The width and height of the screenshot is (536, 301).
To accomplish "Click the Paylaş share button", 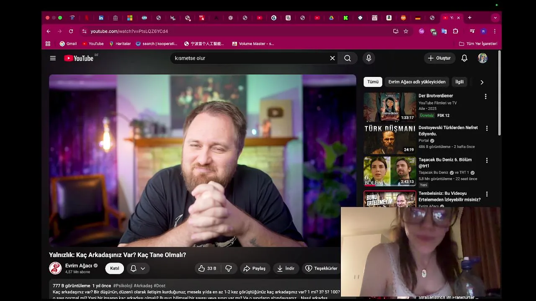I will [x=255, y=268].
